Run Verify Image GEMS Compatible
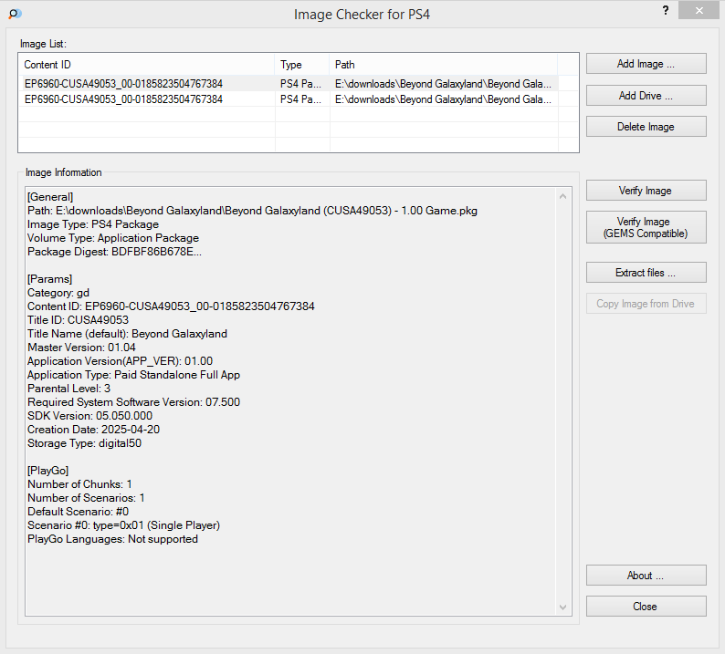The width and height of the screenshot is (725, 654). click(646, 227)
